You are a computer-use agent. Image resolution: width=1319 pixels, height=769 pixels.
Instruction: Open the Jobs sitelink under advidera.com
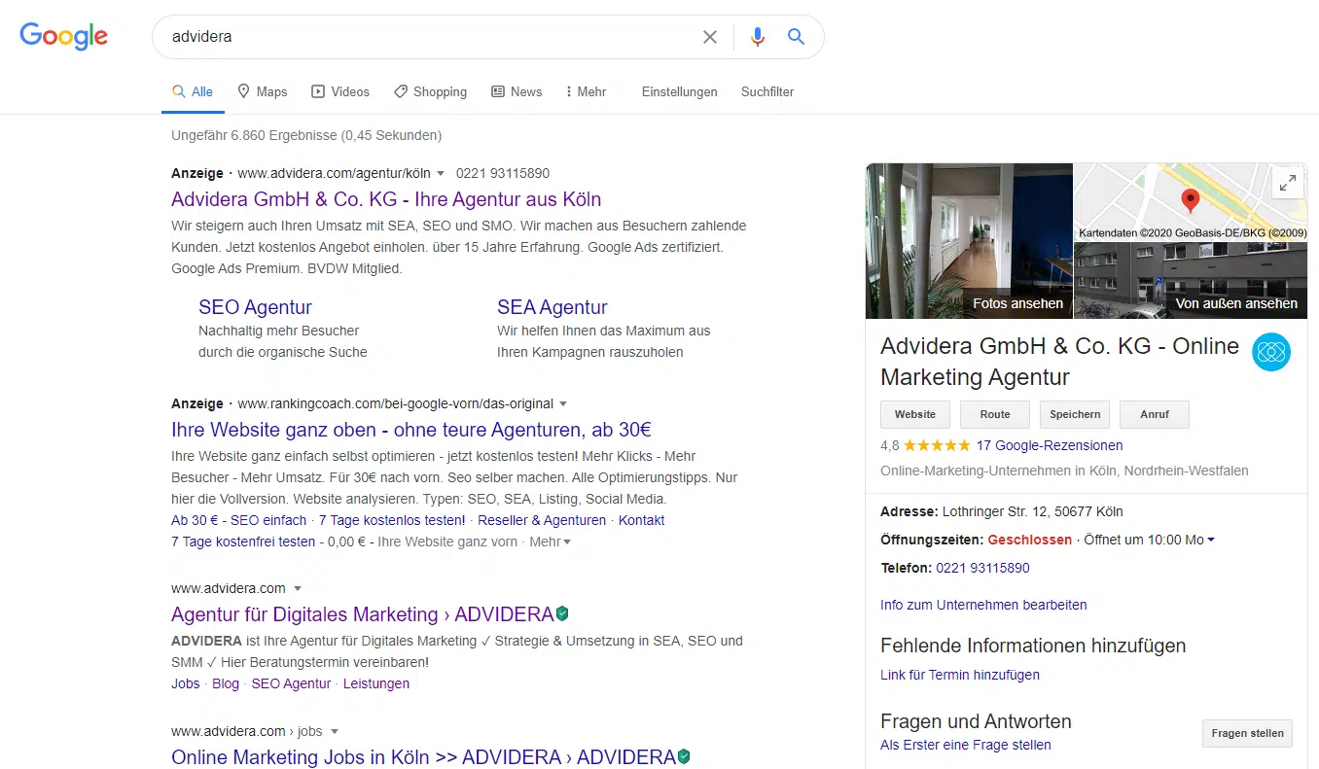pos(186,683)
